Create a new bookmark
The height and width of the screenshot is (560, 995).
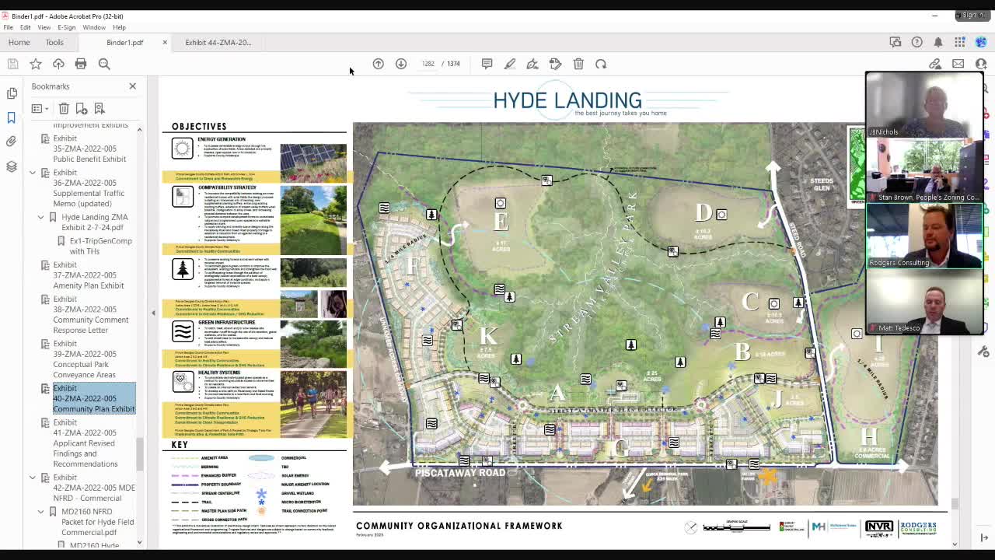[81, 109]
